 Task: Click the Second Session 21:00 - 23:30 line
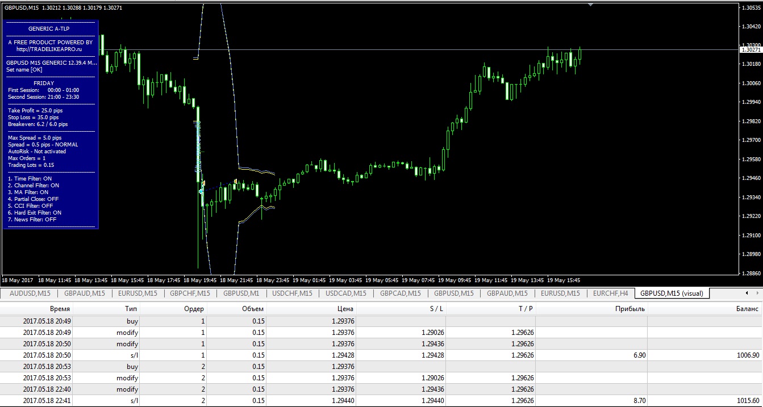tap(43, 97)
